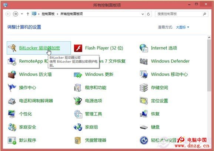214x151 pixels.
Task: Open the 操作中心 link
Action: [27, 87]
